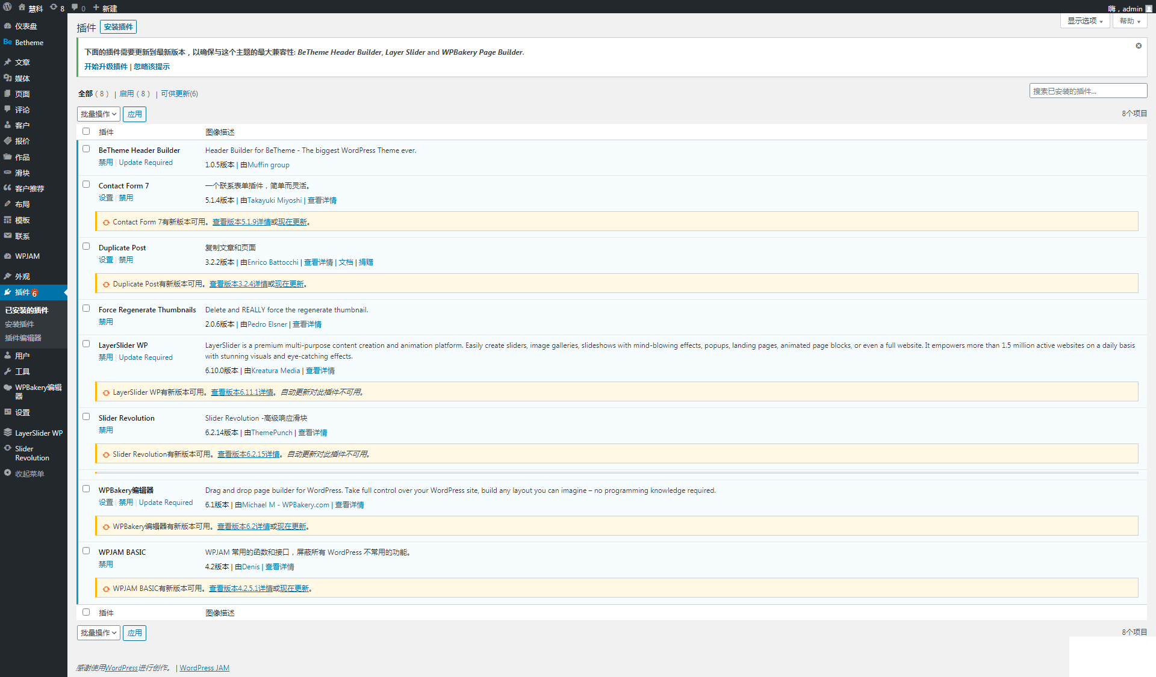Tick the Force Regenerate Thumbnails checkbox
The height and width of the screenshot is (677, 1156).
tap(86, 308)
